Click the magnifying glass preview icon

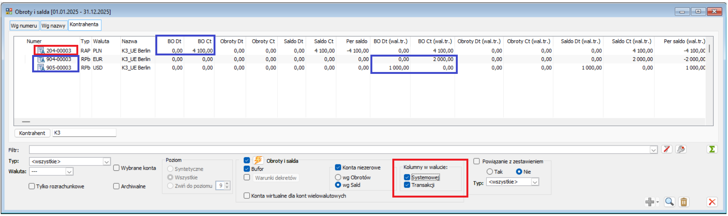669,202
